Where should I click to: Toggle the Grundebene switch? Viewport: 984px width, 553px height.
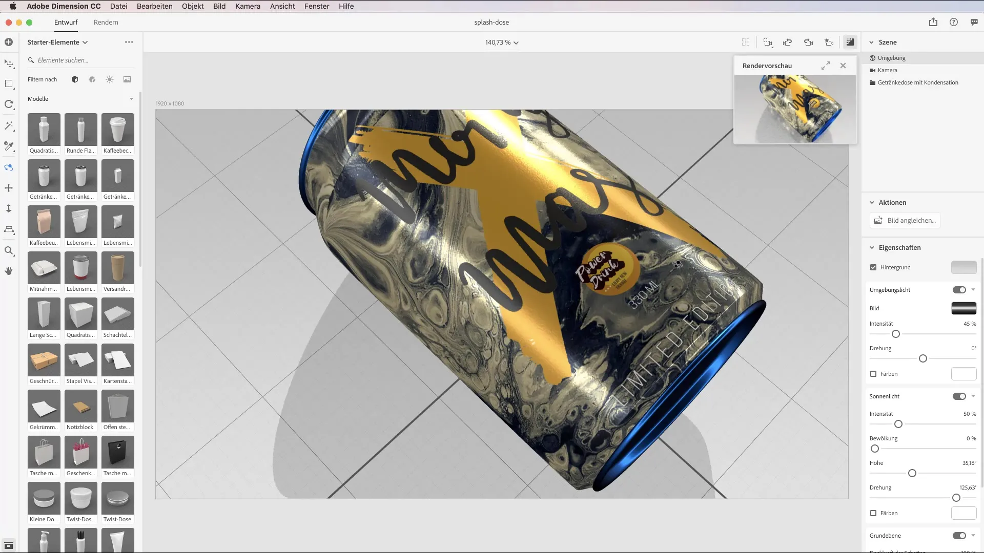[959, 536]
